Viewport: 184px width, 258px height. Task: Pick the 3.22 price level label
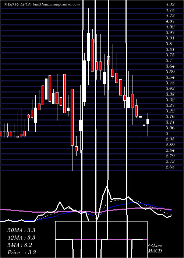(170, 111)
